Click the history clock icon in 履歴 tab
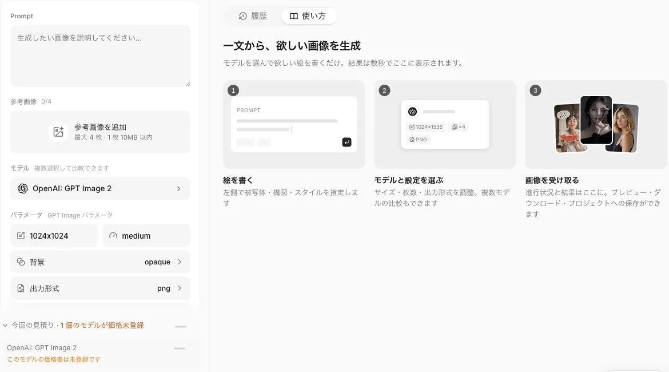Screen dimensions: 669x372 pyautogui.click(x=243, y=16)
